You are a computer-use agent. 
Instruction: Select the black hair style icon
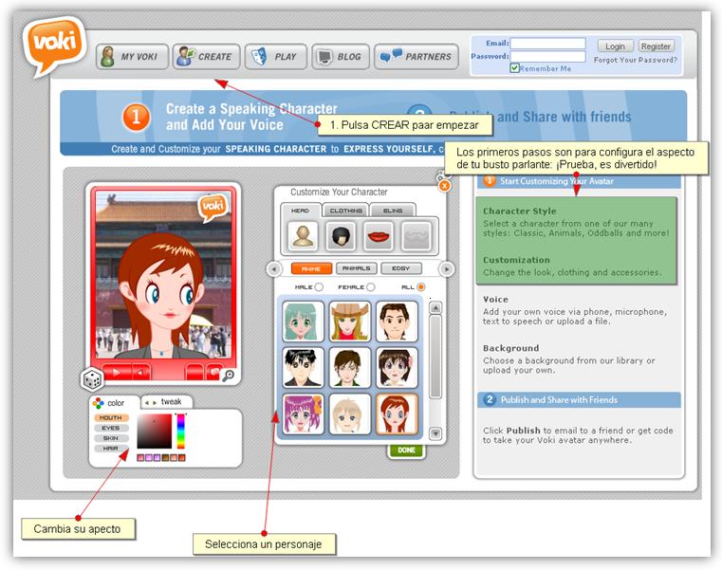coord(341,236)
